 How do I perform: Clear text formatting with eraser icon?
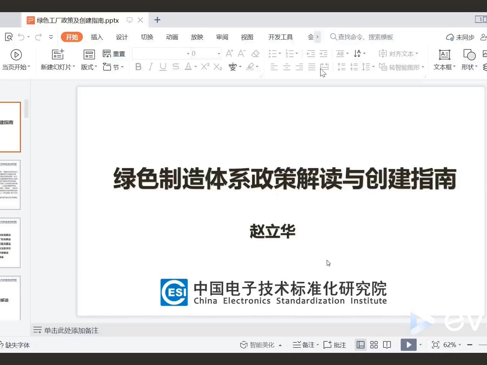pyautogui.click(x=255, y=53)
